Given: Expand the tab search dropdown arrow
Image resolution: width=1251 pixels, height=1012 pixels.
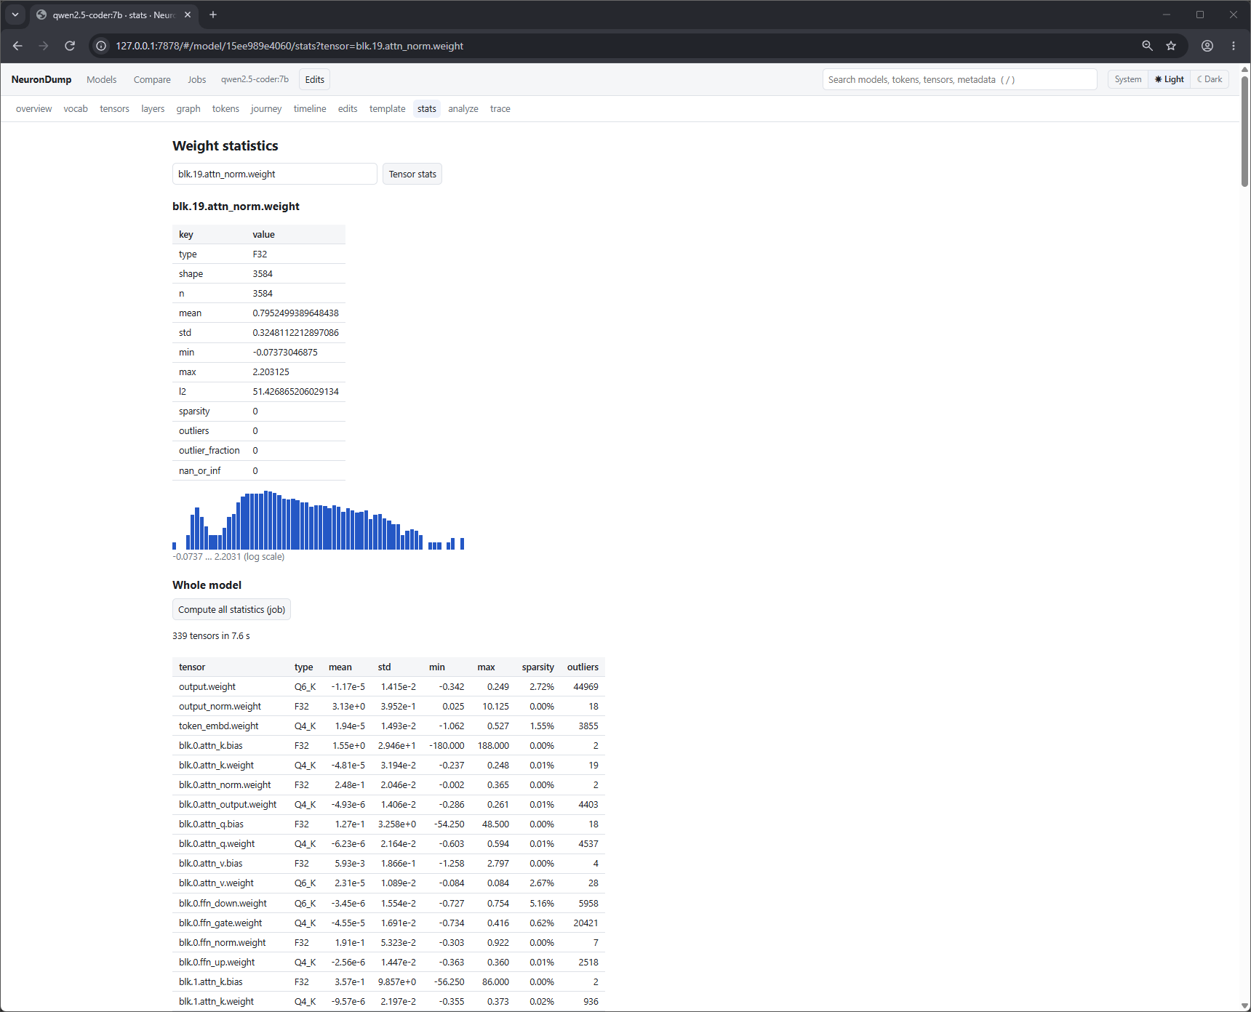Looking at the screenshot, I should pos(15,15).
